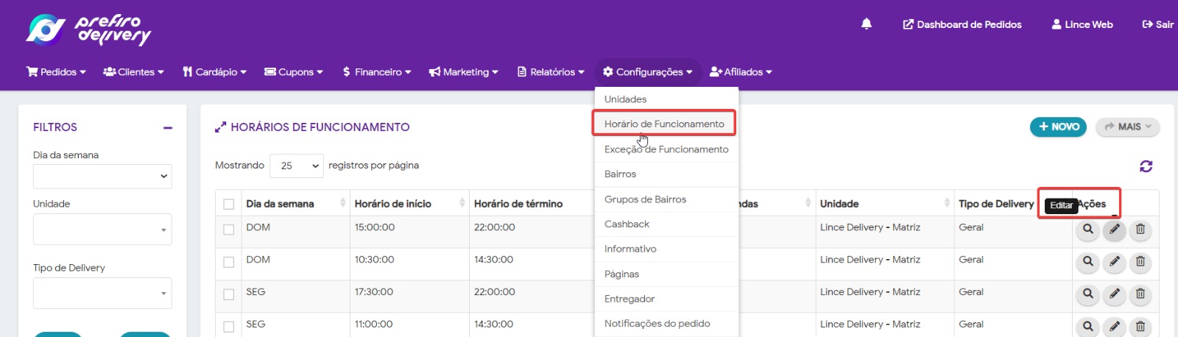View details of SEG 17:30:00 row
The height and width of the screenshot is (337, 1178).
(1088, 294)
